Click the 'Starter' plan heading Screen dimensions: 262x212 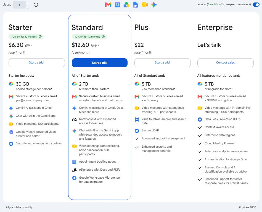click(x=20, y=27)
